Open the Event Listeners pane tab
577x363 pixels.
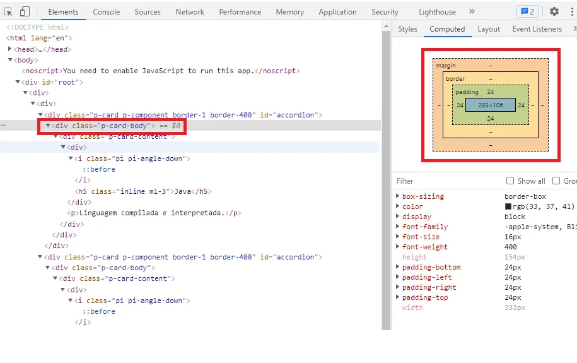(537, 29)
